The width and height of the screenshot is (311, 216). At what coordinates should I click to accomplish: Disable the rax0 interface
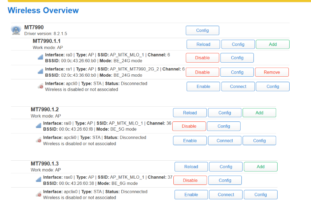click(190, 180)
